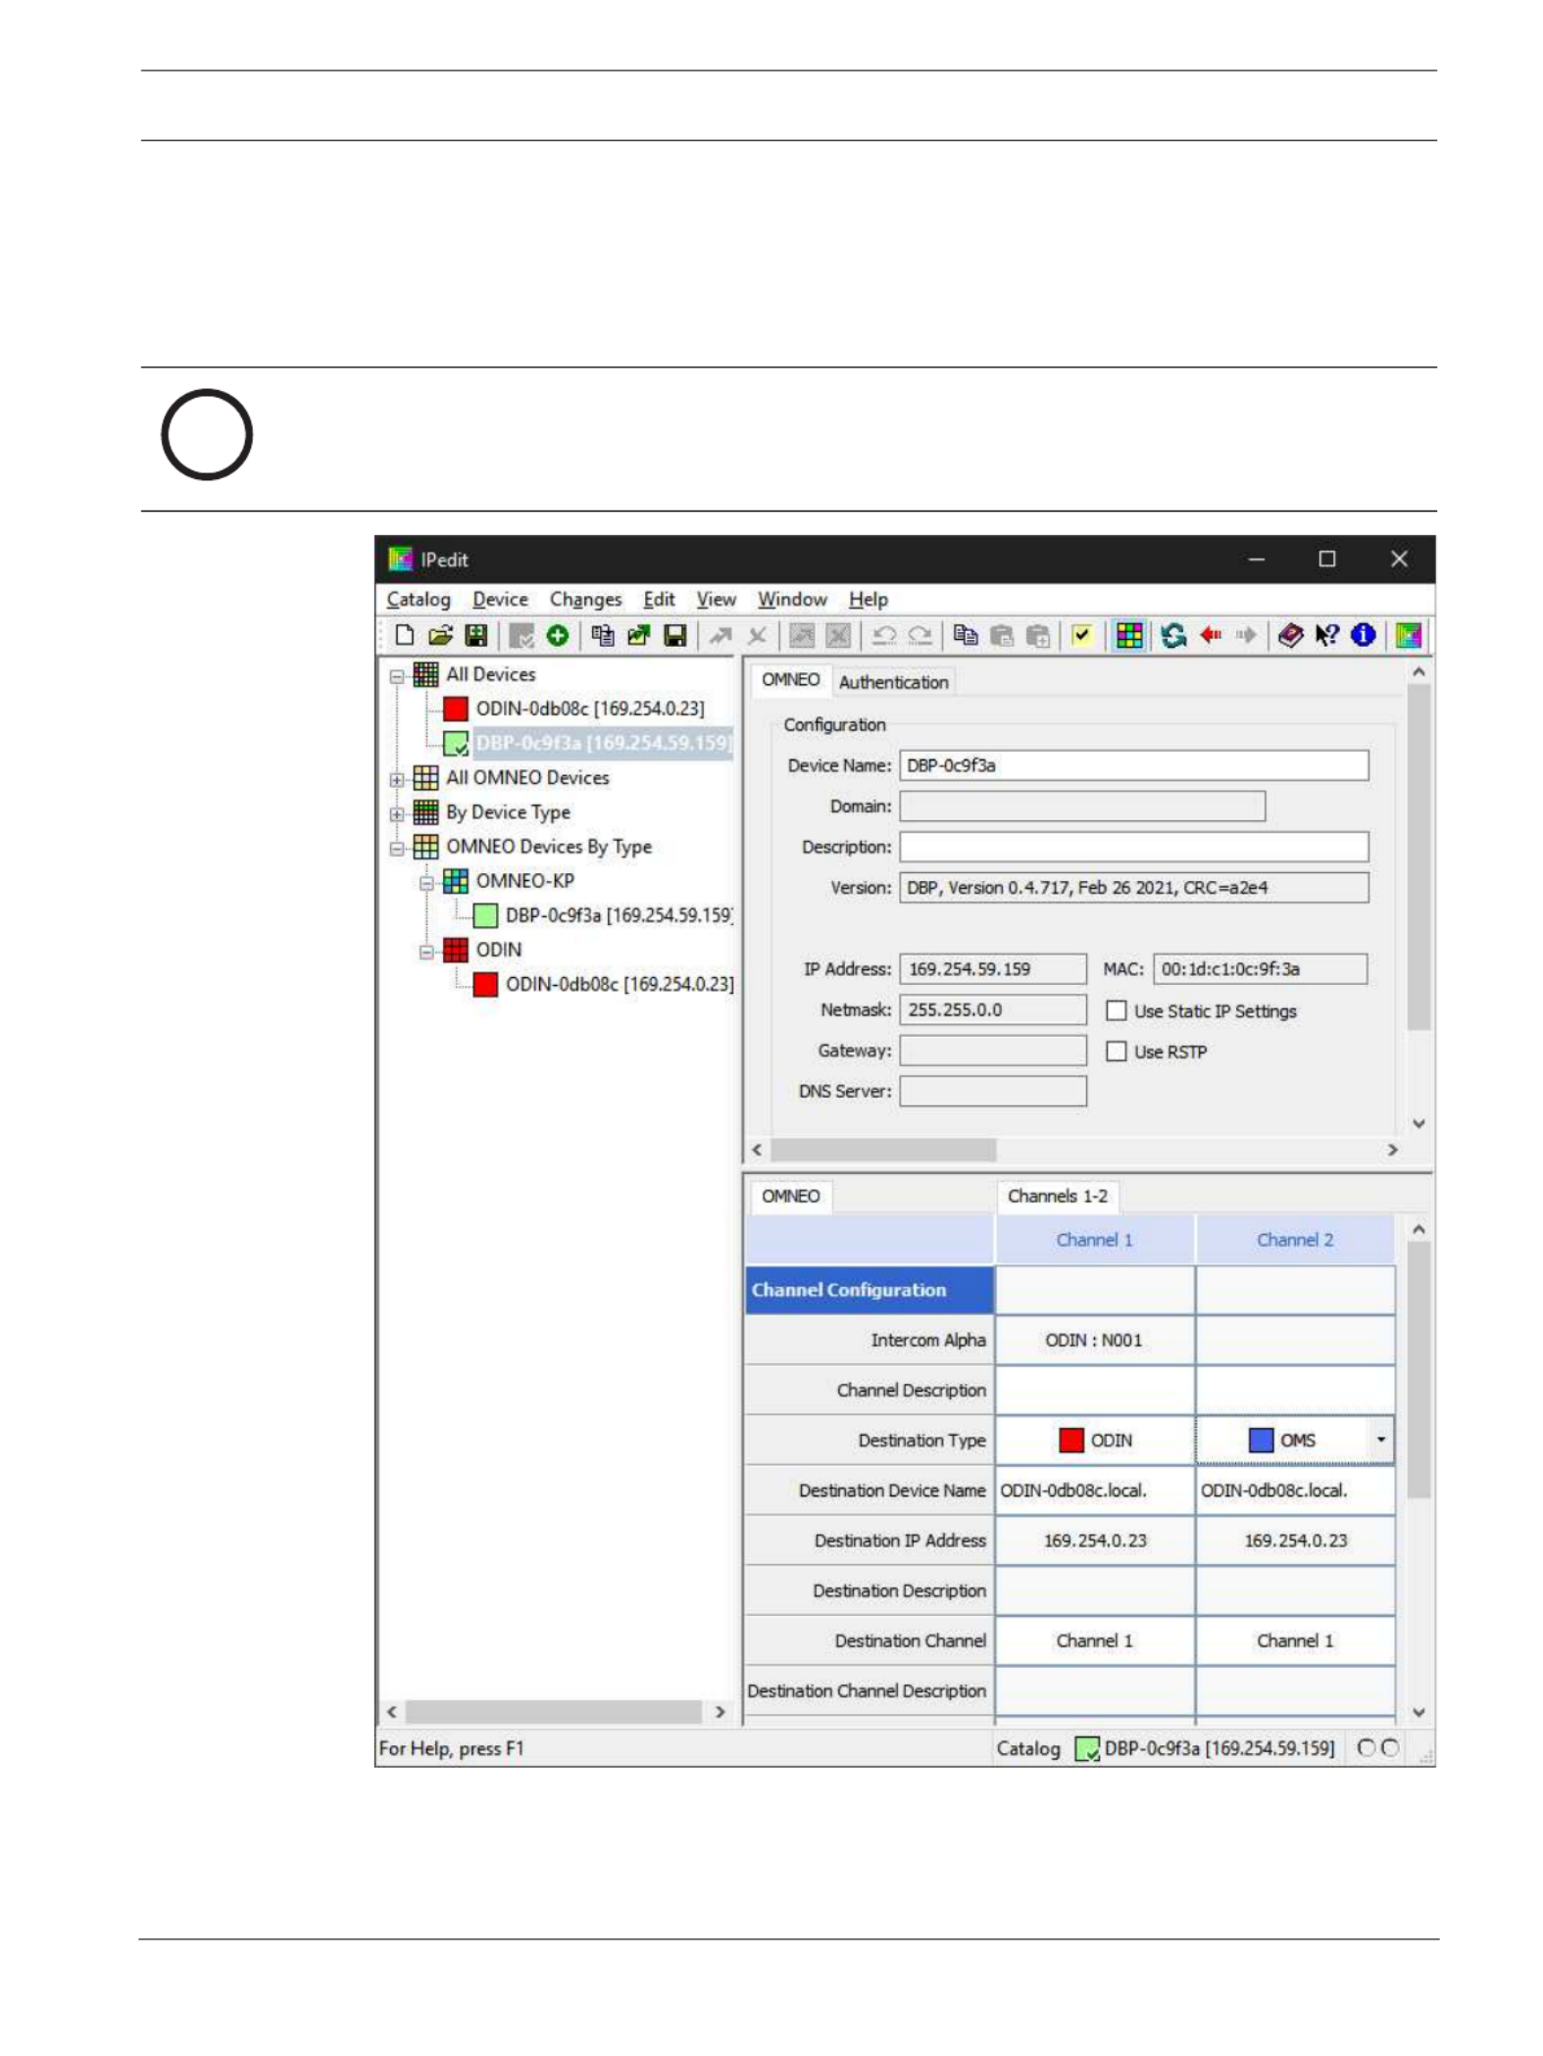
Task: Click the context help question-arrow icon
Action: 1326,636
